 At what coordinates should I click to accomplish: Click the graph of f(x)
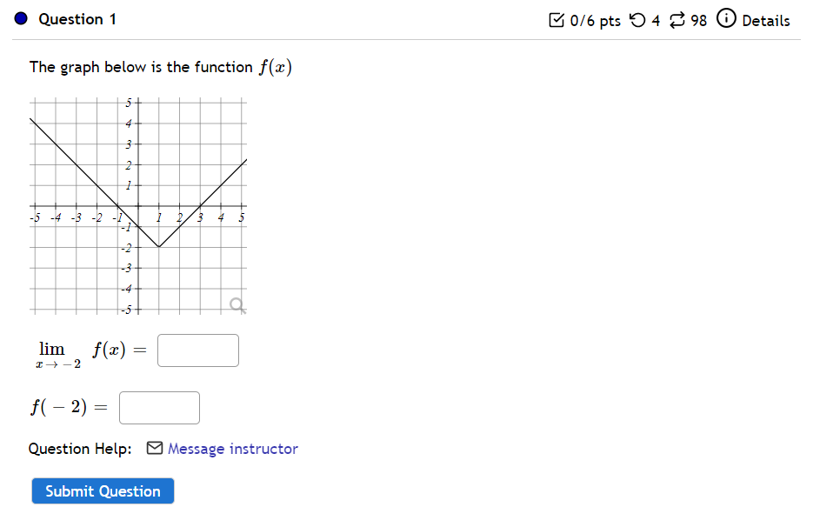click(137, 206)
